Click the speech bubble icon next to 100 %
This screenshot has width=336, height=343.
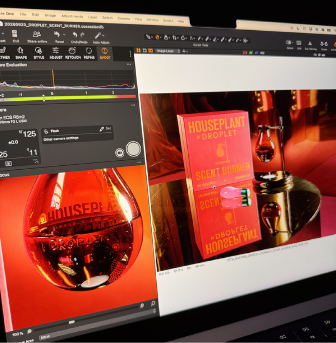click(29, 331)
